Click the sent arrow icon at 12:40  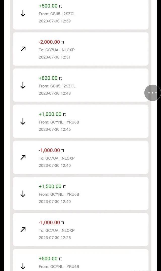[x=23, y=158]
